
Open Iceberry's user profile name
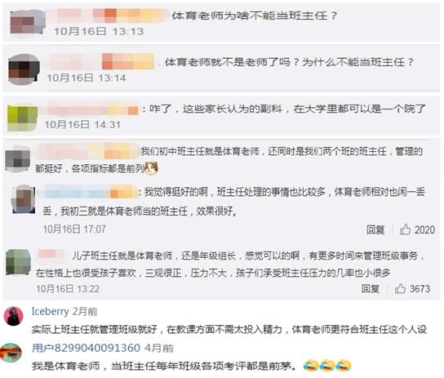point(50,311)
